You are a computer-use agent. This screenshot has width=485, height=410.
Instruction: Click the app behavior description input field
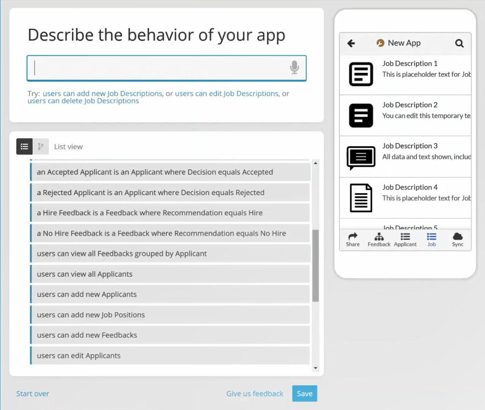click(167, 68)
